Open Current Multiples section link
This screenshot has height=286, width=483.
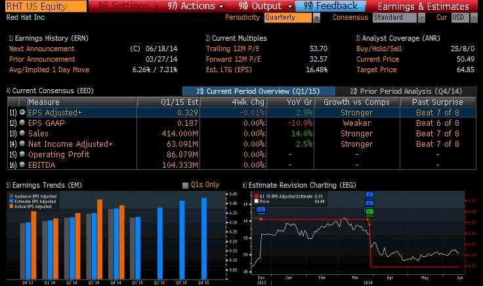[x=236, y=38]
